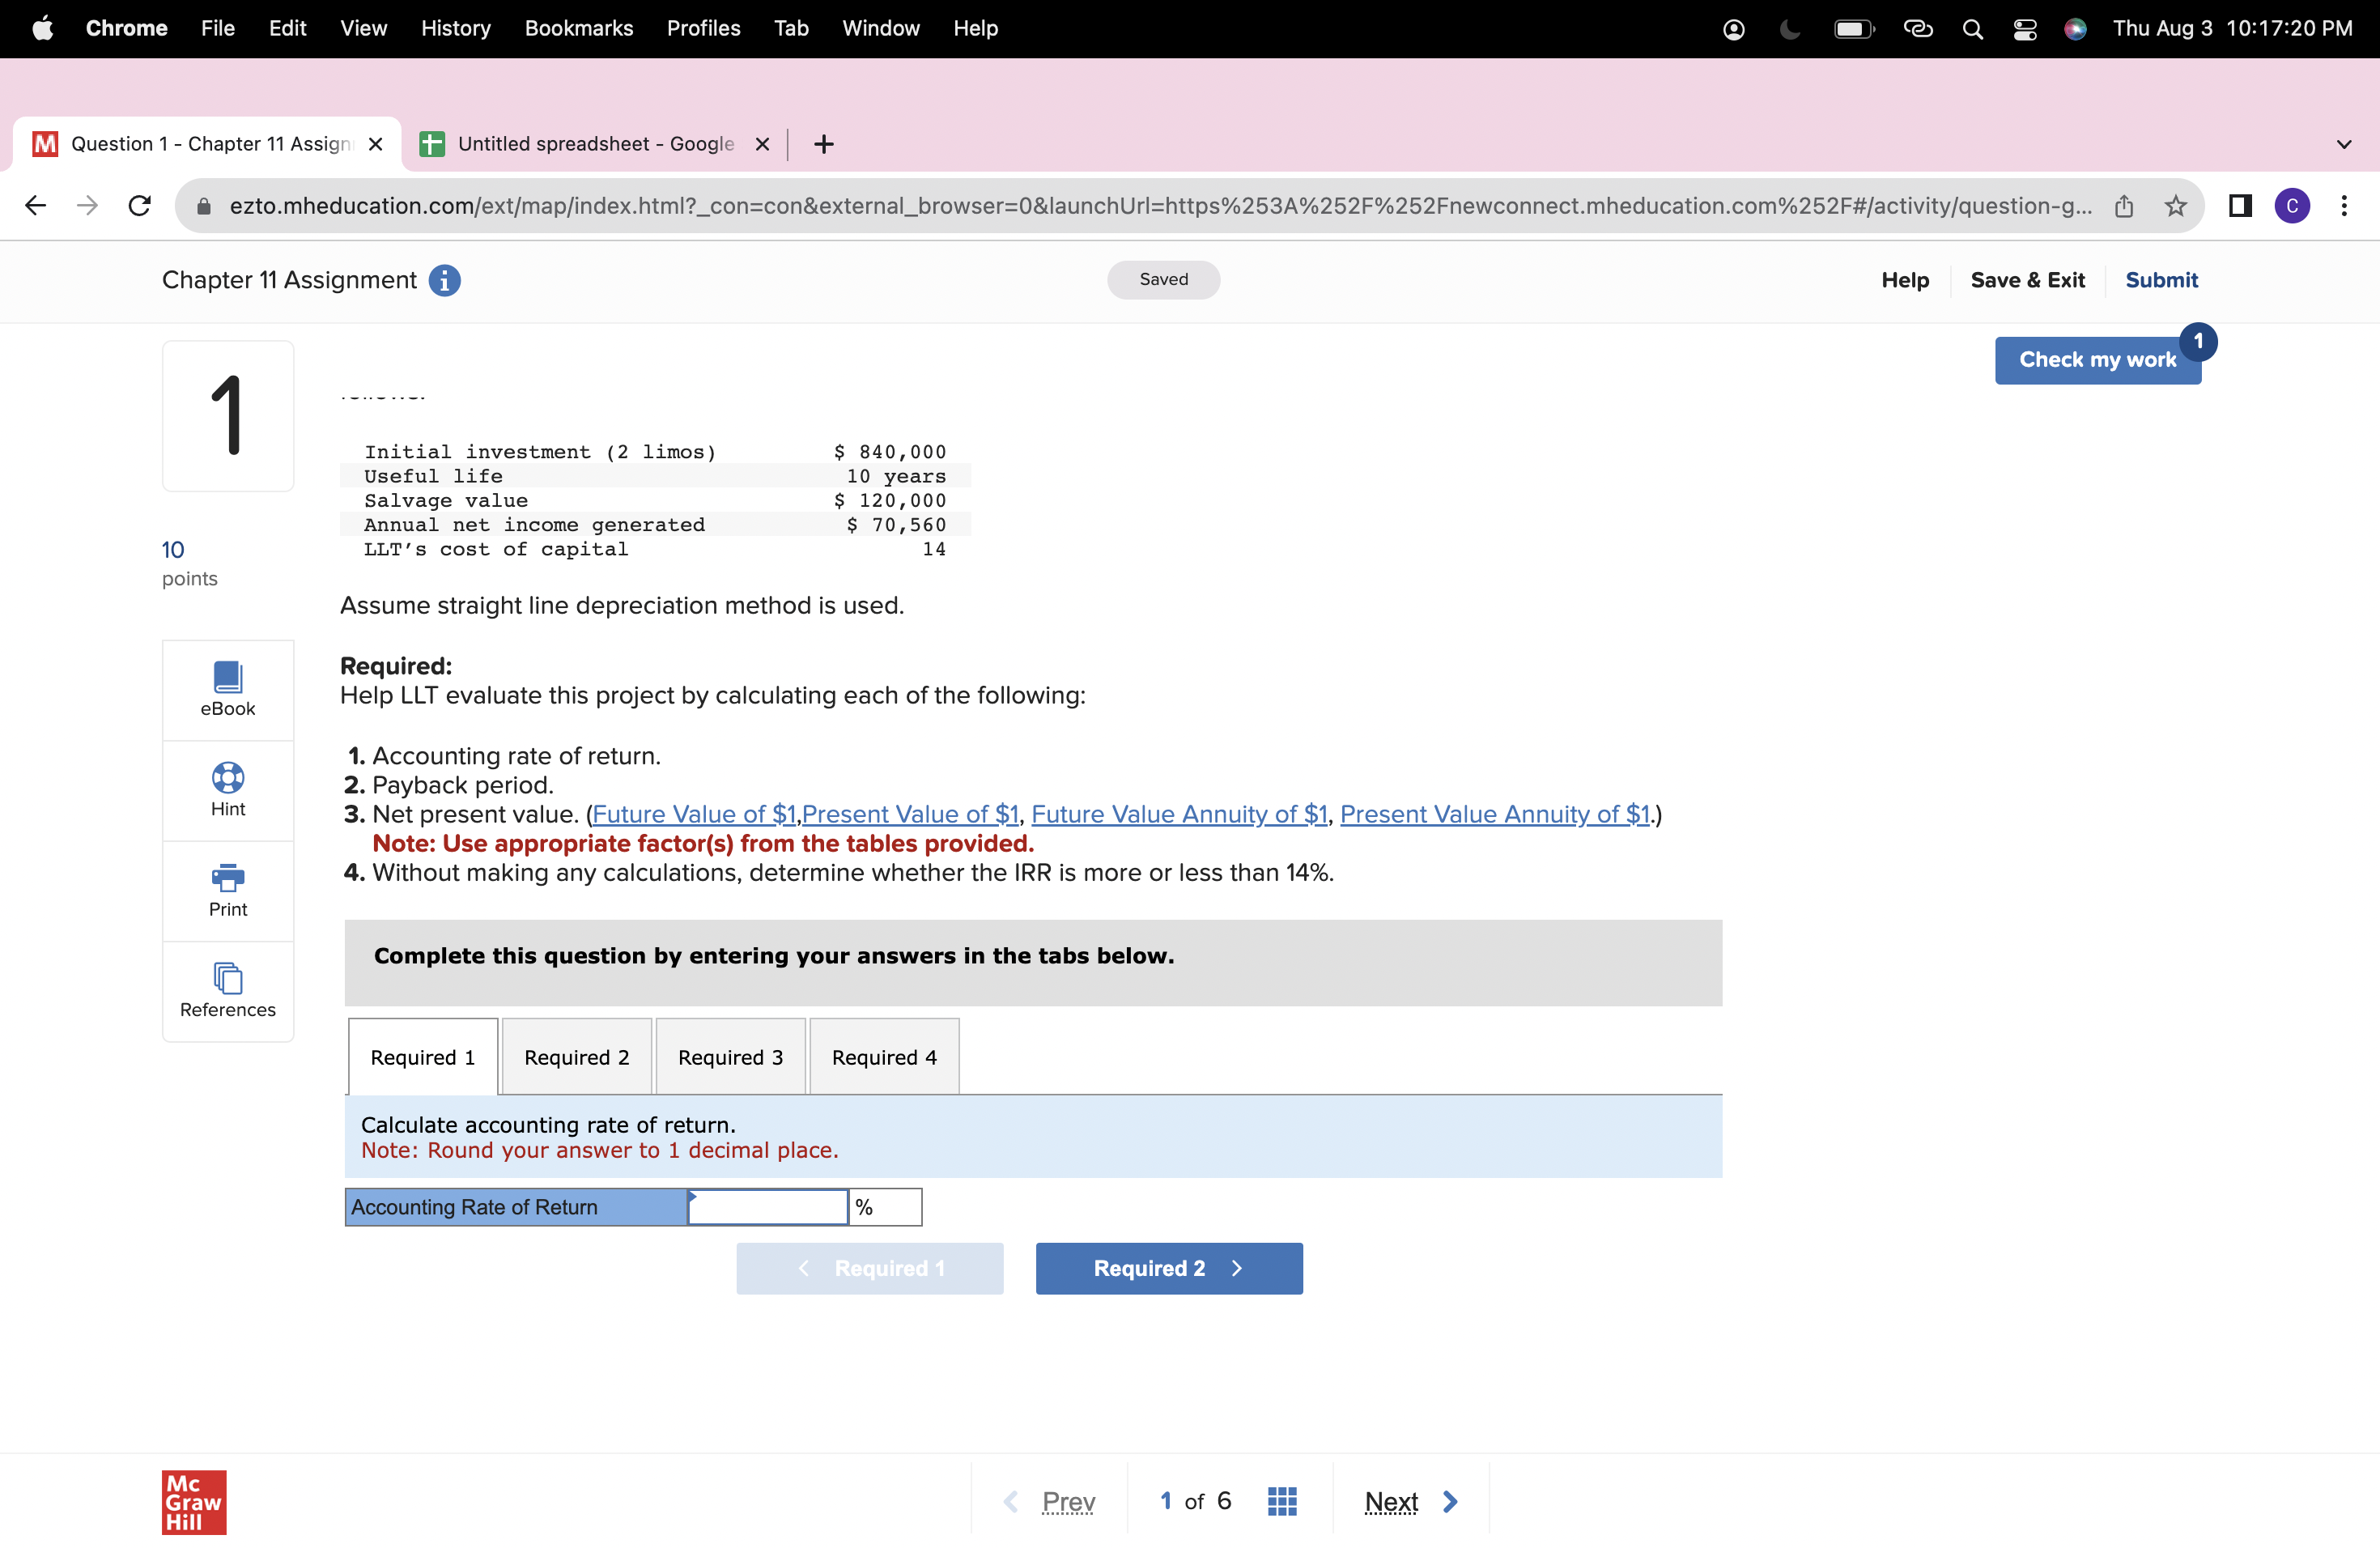This screenshot has width=2380, height=1548.
Task: Share the page using the address bar icon
Action: pyautogui.click(x=2126, y=206)
